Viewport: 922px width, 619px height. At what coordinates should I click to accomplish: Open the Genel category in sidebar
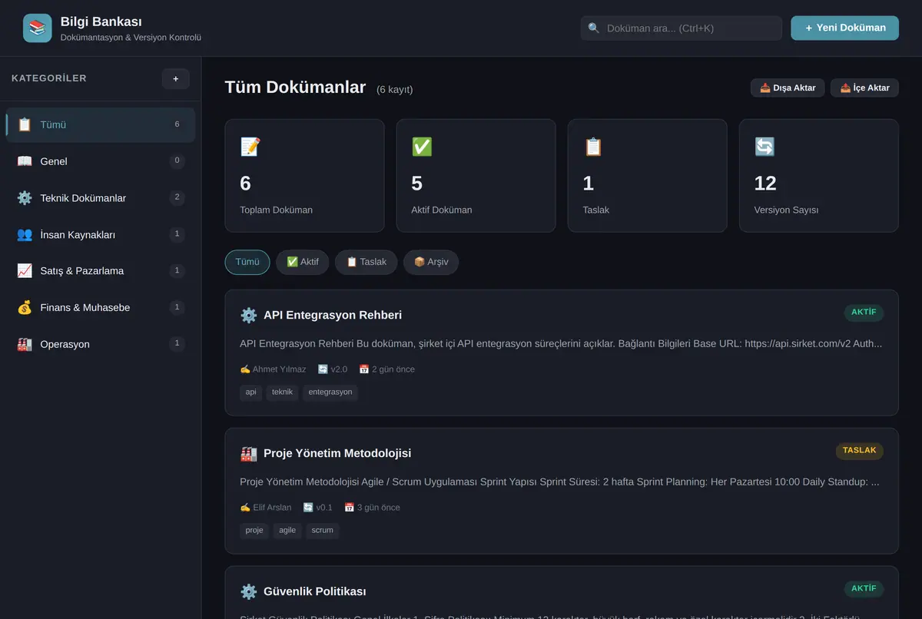pos(101,161)
